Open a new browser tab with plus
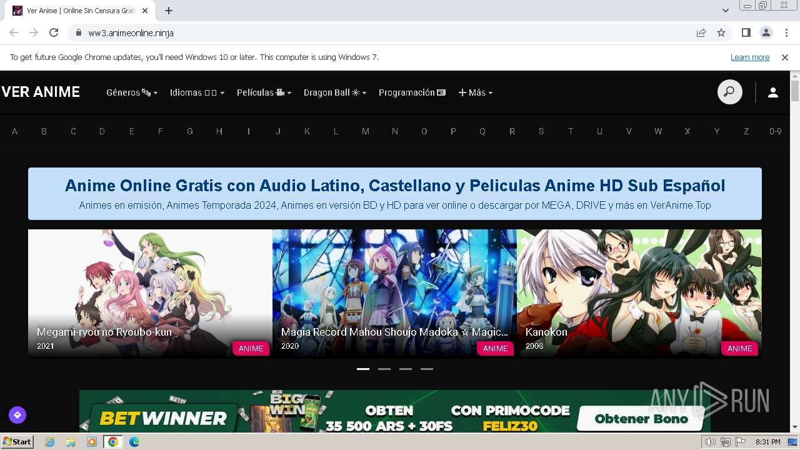The height and width of the screenshot is (450, 800). point(169,11)
